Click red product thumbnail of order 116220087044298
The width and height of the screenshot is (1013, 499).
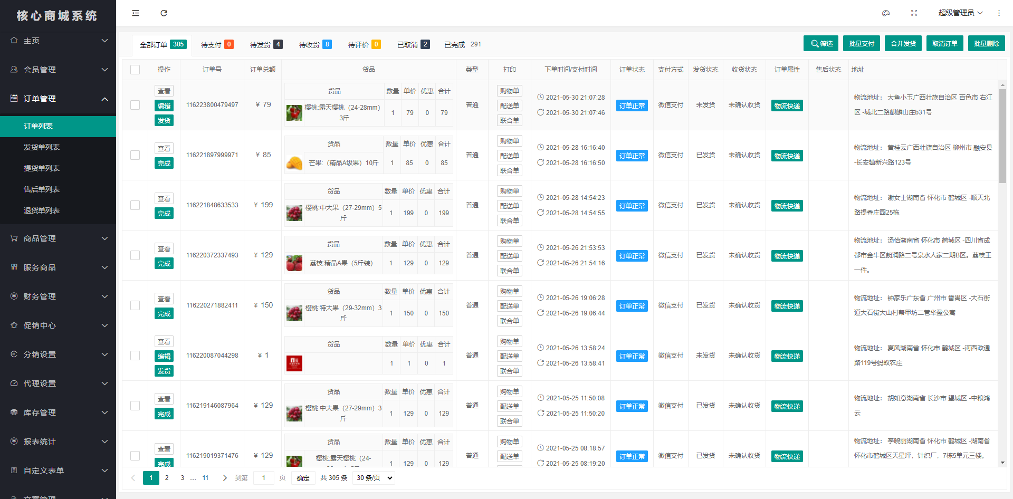(294, 363)
